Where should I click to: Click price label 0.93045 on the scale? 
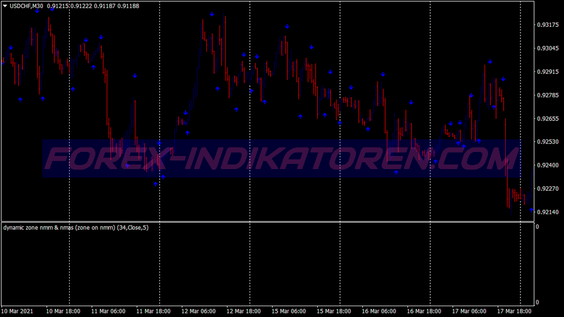pyautogui.click(x=548, y=48)
